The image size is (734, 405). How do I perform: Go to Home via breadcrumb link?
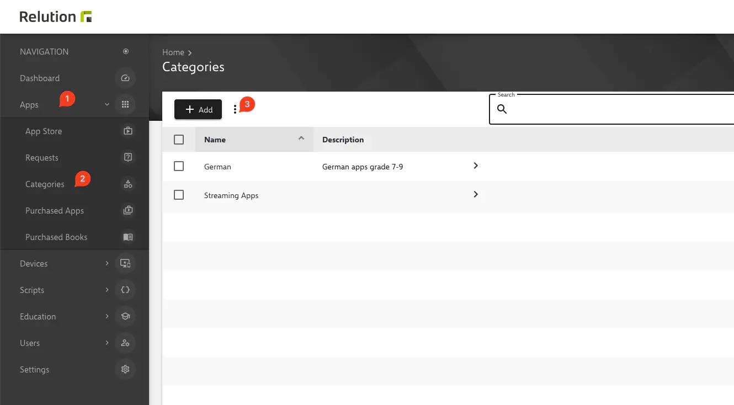click(x=173, y=52)
